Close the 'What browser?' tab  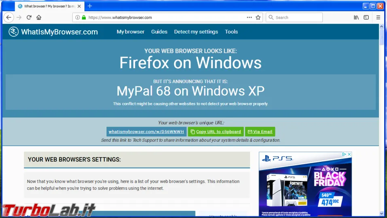click(79, 6)
